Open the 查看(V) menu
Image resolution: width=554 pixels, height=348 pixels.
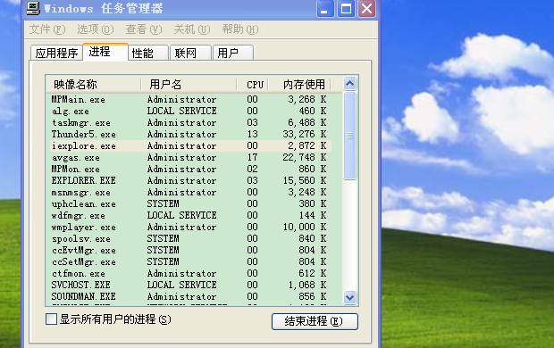click(x=144, y=29)
